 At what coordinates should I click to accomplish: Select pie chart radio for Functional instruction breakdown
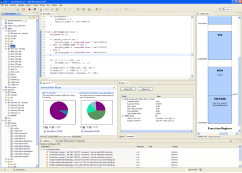[88, 127]
